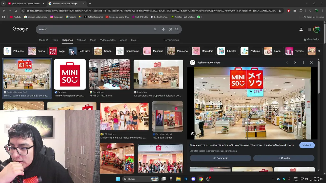Open Google Search Labs flask icon
This screenshot has width=326, height=183.
(x=301, y=29)
